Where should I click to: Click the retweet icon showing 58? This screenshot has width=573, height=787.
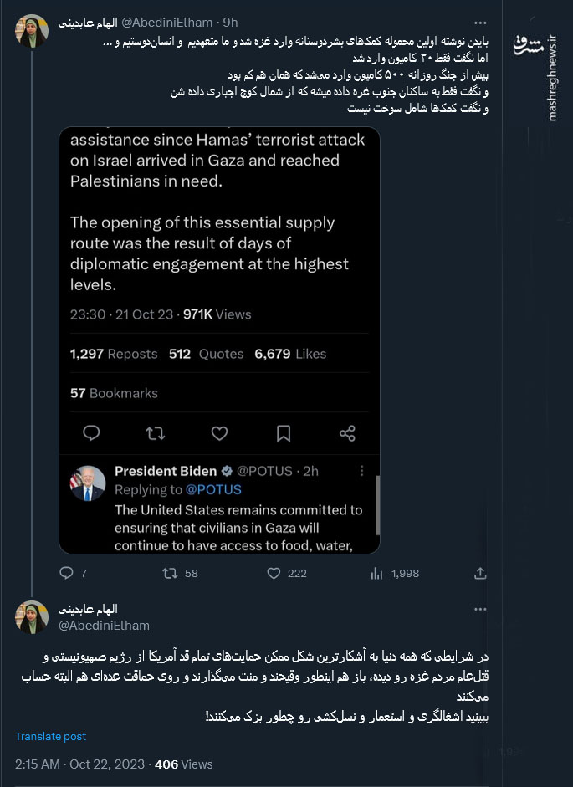170,574
